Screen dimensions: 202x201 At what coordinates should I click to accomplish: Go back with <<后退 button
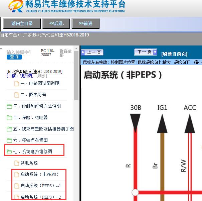[56, 24]
